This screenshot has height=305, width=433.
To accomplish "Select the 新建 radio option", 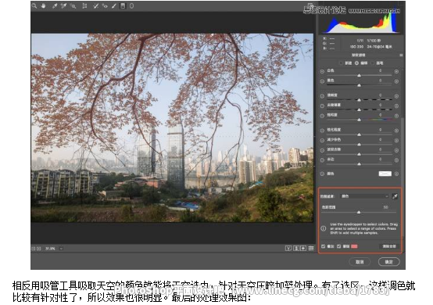I will click(x=341, y=63).
